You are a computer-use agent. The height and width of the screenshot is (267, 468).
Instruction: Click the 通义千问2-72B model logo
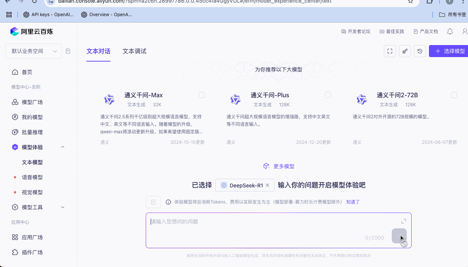pos(362,100)
